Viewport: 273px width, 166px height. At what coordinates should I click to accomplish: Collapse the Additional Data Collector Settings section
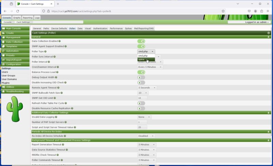[269, 113]
